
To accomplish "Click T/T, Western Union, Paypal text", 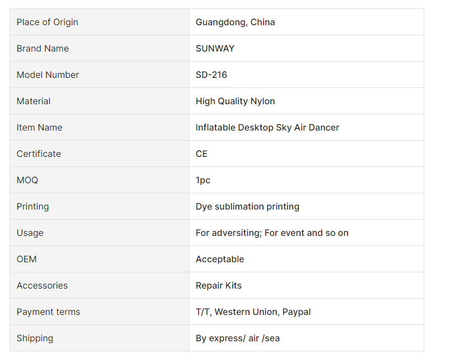I will [x=253, y=312].
